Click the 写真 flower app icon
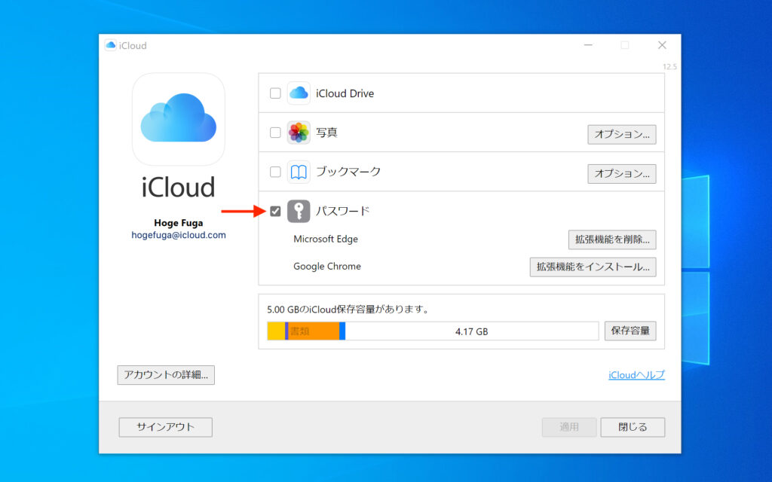The image size is (772, 482). [299, 132]
